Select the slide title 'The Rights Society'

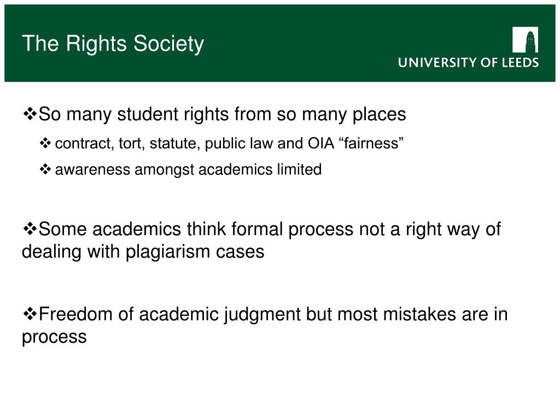point(113,44)
